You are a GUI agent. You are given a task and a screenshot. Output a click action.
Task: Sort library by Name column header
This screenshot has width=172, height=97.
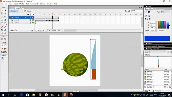click(x=153, y=69)
